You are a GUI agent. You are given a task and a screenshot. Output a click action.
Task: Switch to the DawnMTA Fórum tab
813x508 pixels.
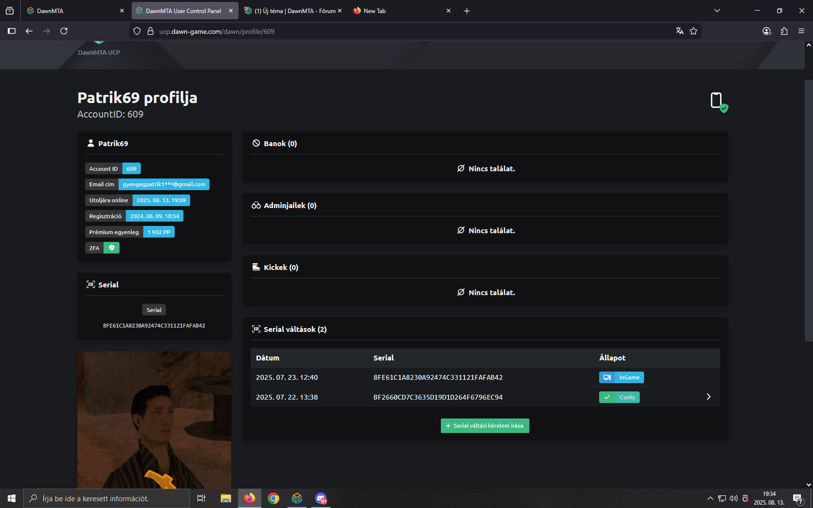292,11
